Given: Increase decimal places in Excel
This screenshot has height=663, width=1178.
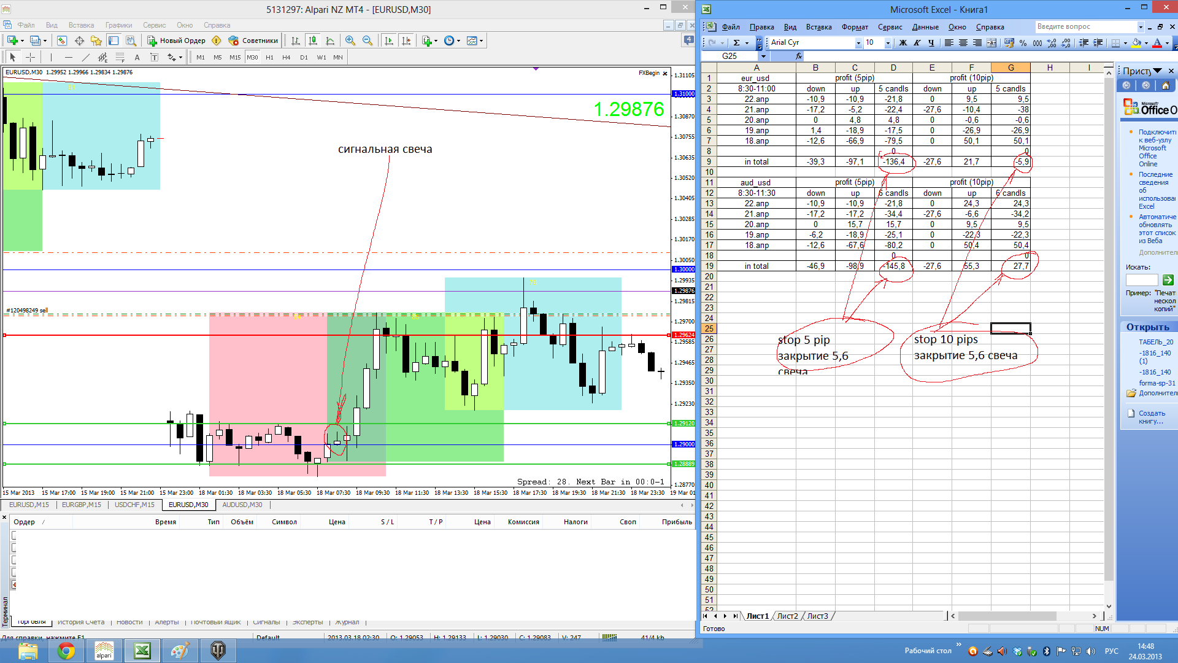Looking at the screenshot, I should click(1052, 42).
